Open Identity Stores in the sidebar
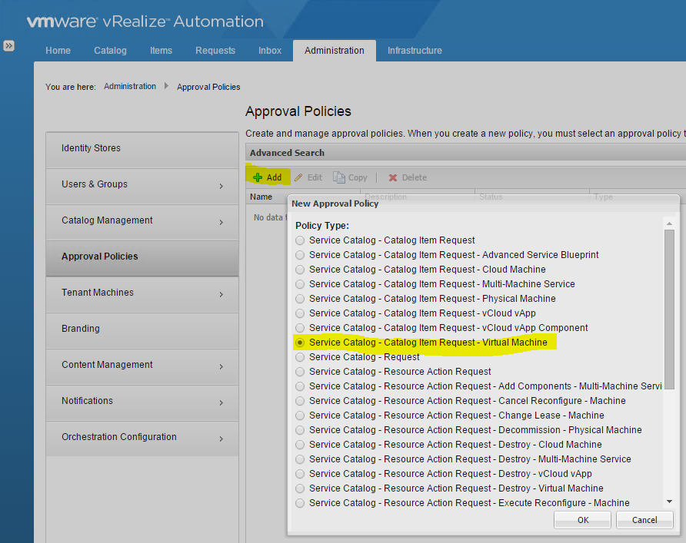Viewport: 686px width, 543px height. 142,150
